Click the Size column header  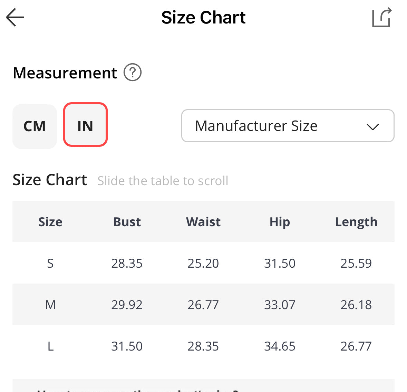50,222
